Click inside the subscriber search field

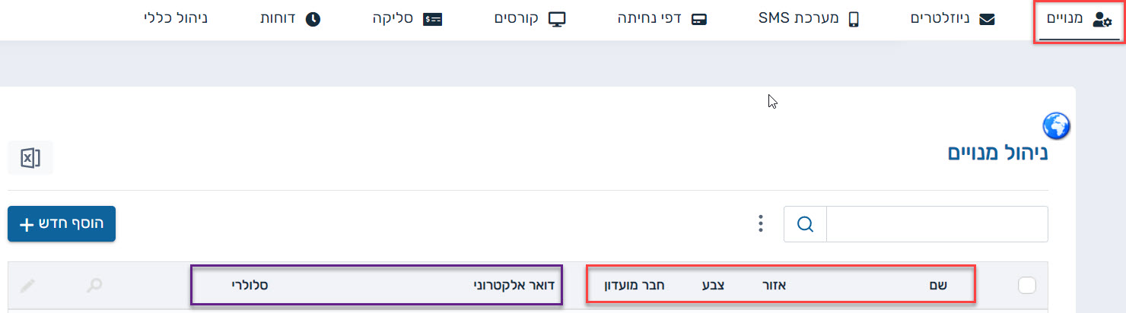[937, 224]
